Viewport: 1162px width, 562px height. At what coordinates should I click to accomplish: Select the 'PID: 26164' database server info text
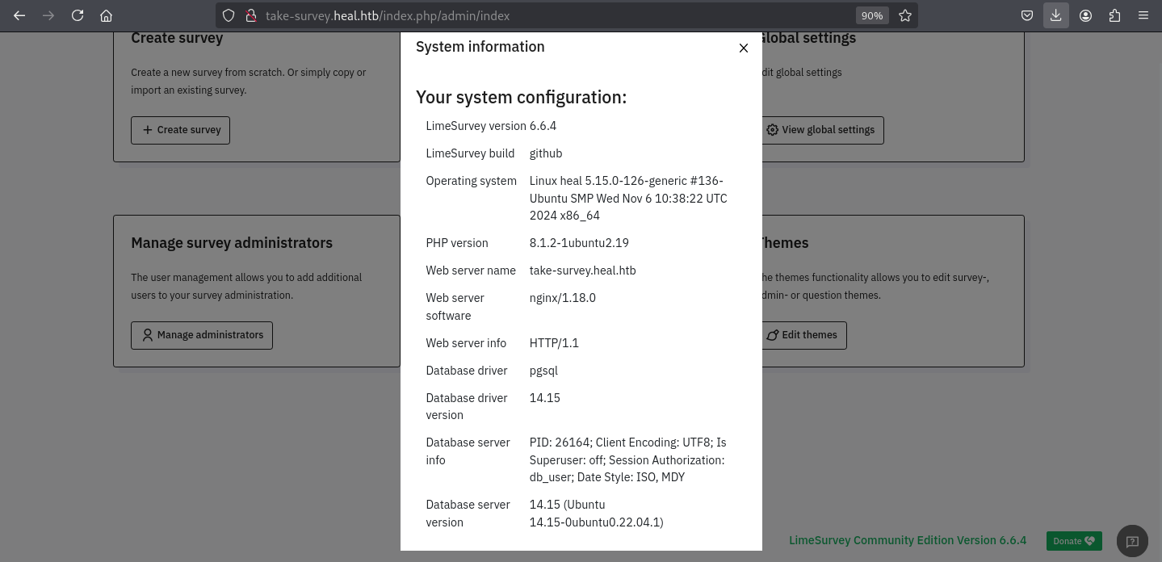tap(560, 442)
